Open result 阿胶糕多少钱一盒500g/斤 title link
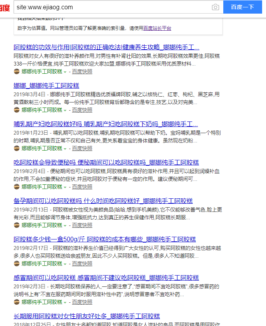266x326 pixels. click(x=104, y=239)
